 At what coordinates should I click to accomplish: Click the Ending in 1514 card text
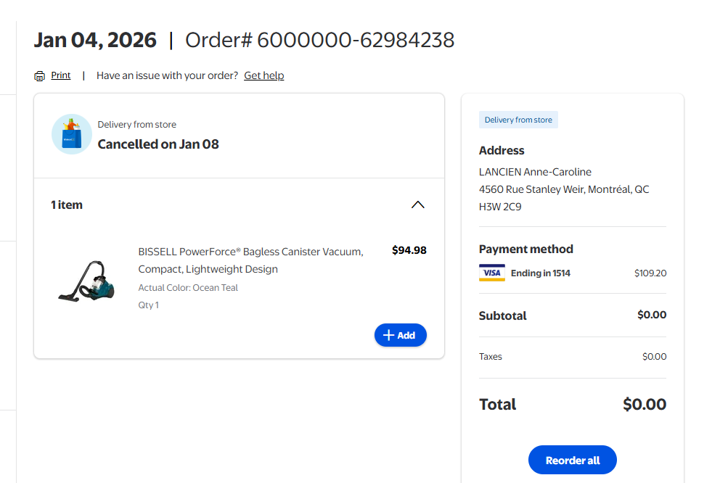tap(540, 273)
